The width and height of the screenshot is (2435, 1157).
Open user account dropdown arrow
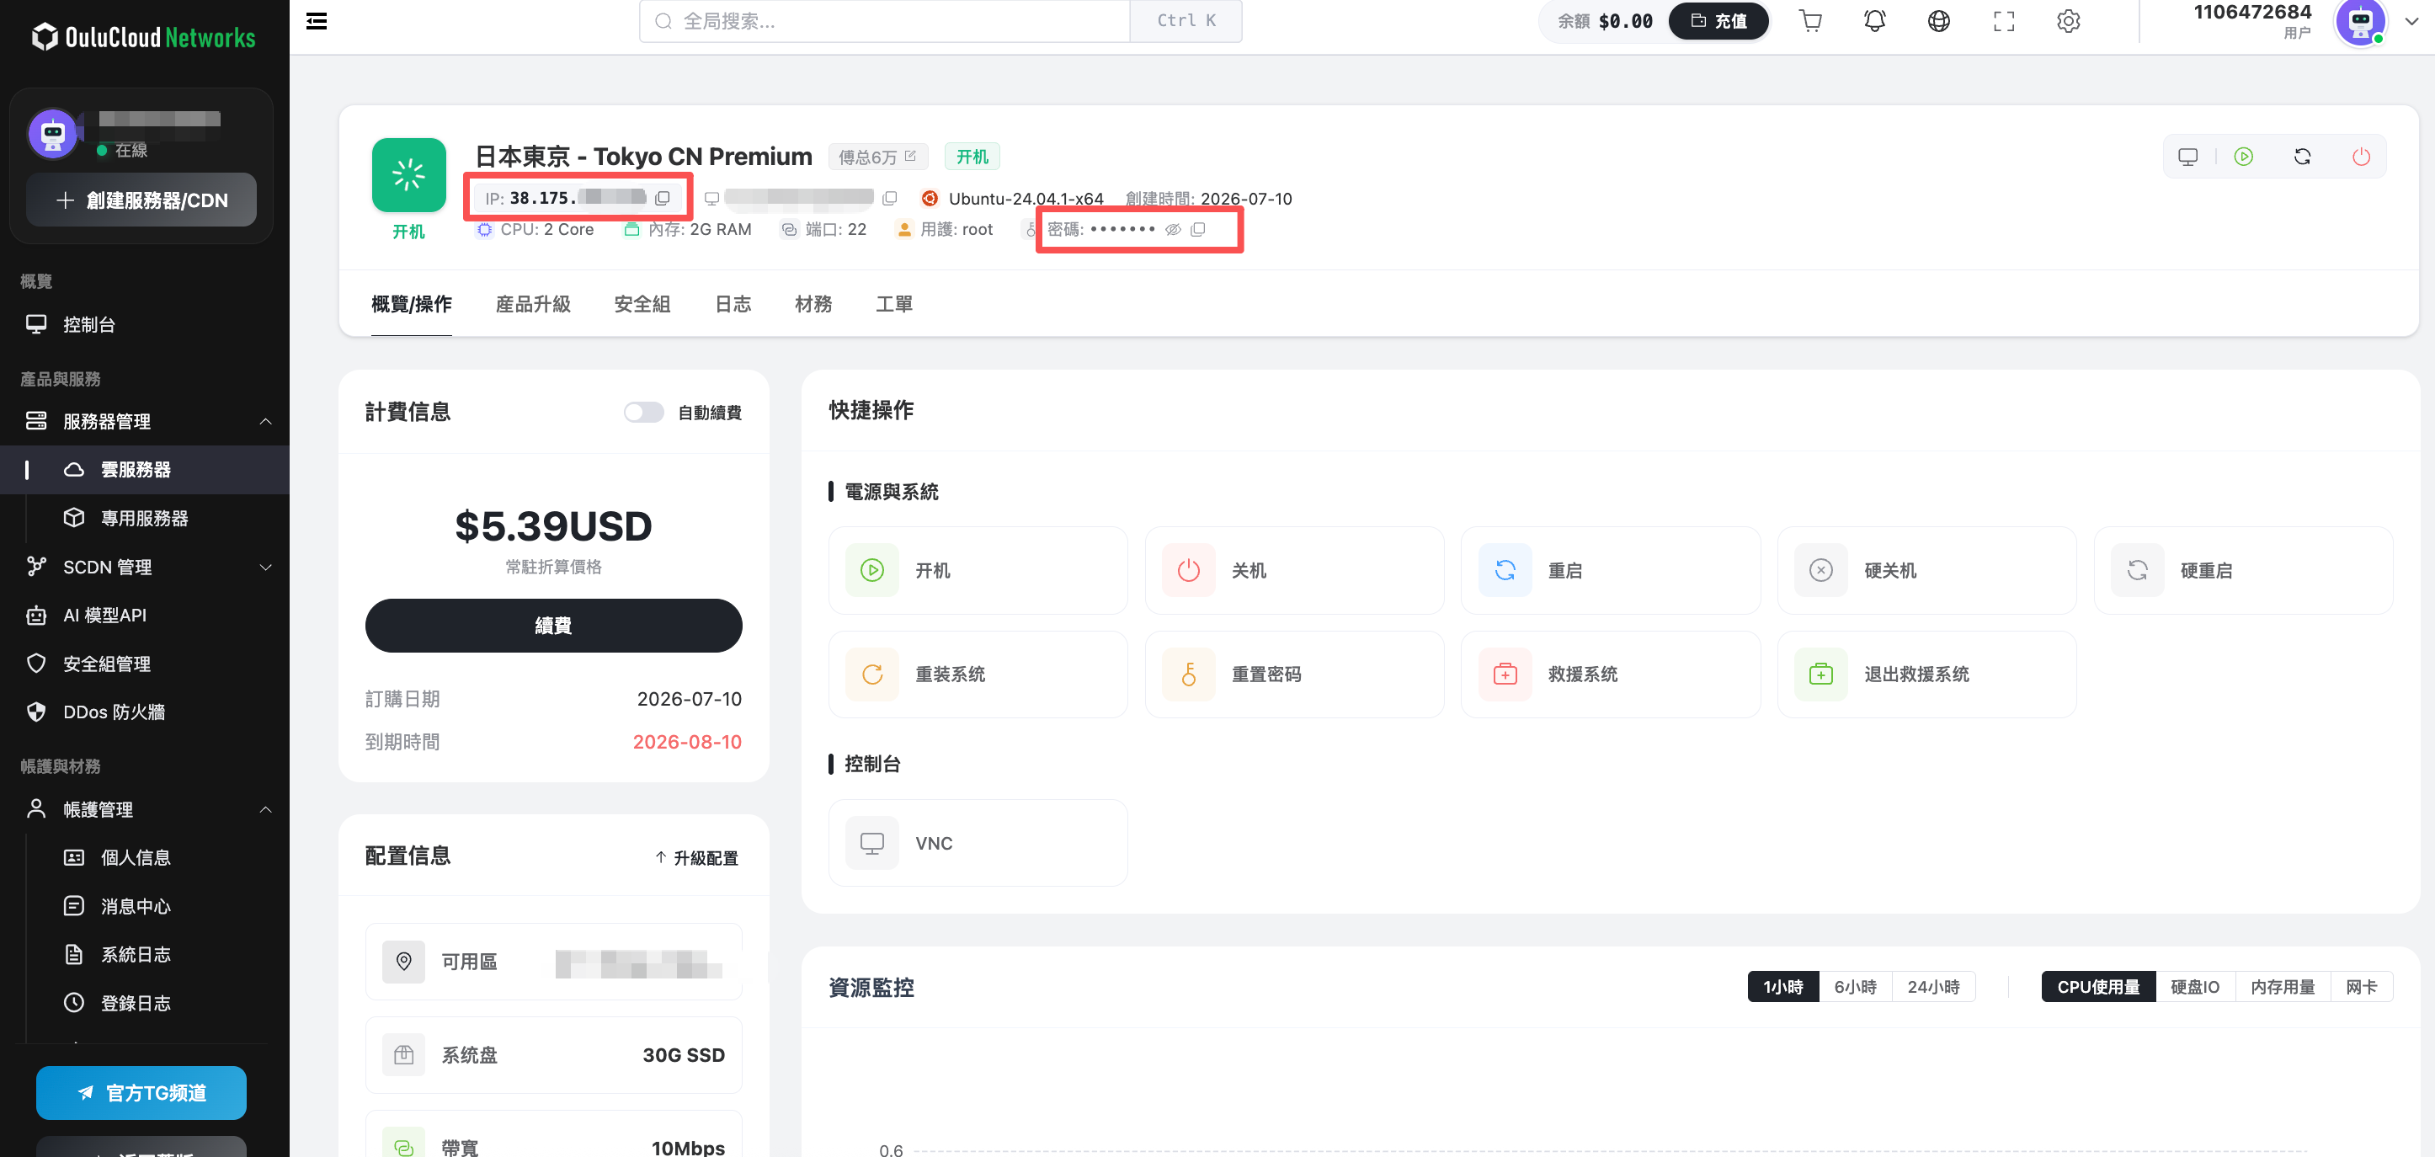[2411, 21]
